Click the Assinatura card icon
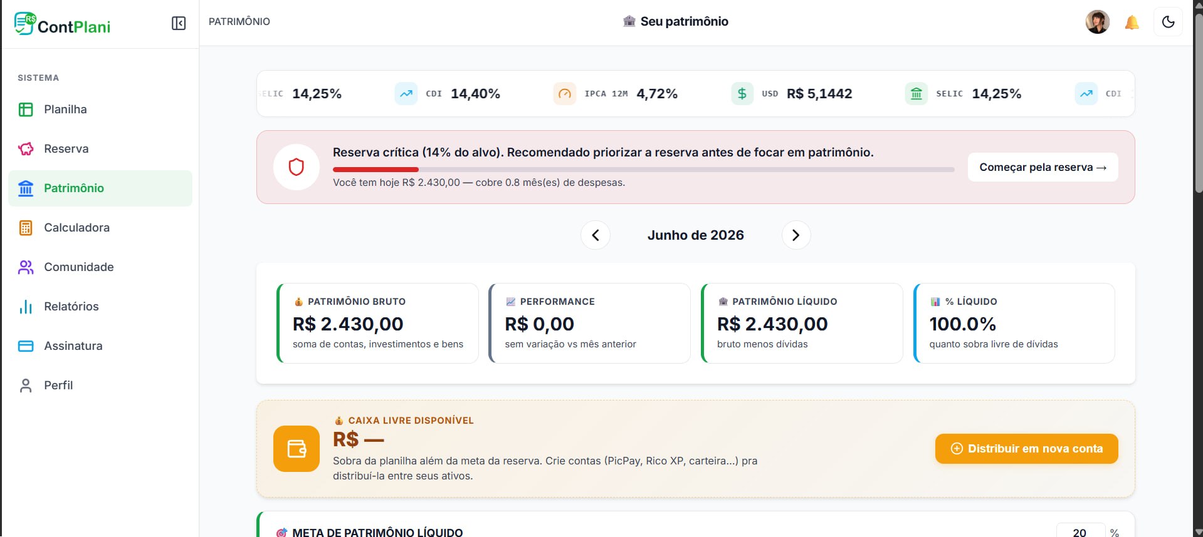This screenshot has width=1203, height=537. tap(26, 346)
